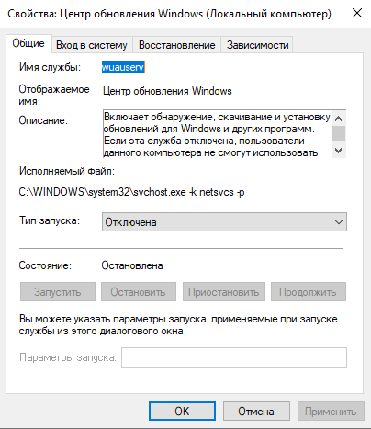The height and width of the screenshot is (429, 371).
Task: Click the Имя службы label
Action: point(50,67)
